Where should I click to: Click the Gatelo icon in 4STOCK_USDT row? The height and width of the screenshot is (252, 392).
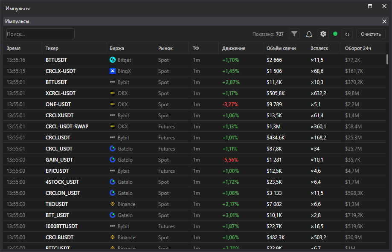tap(113, 182)
